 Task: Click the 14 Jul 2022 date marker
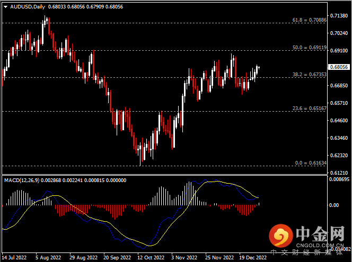pos(14,258)
